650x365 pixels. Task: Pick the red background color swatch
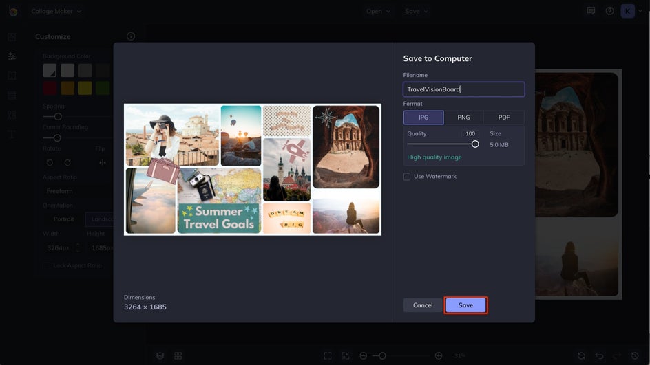click(50, 88)
